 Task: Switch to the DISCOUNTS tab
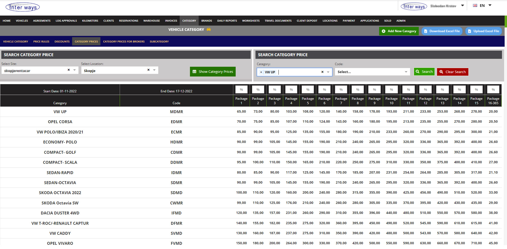coord(62,41)
